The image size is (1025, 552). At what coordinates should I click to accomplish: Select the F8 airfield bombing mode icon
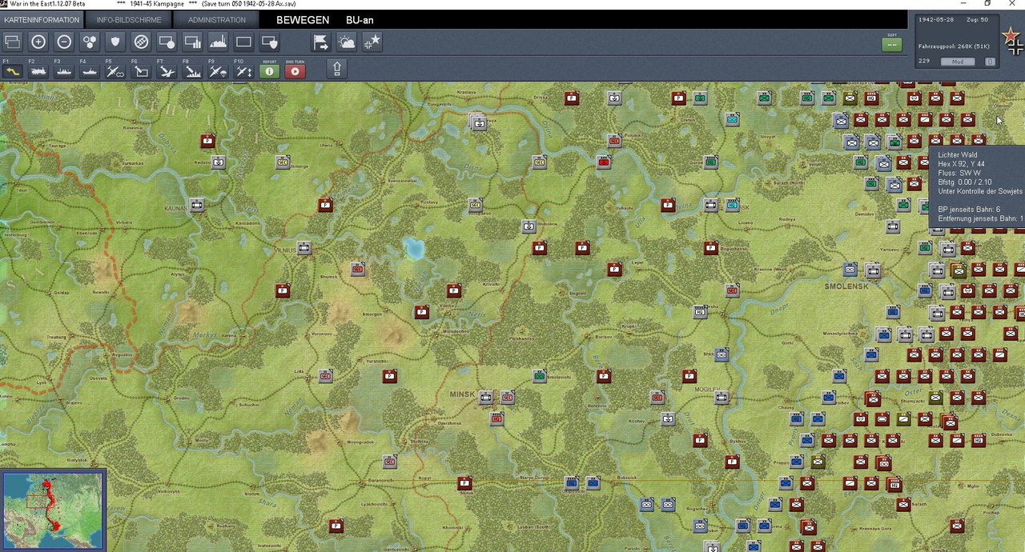pos(192,71)
